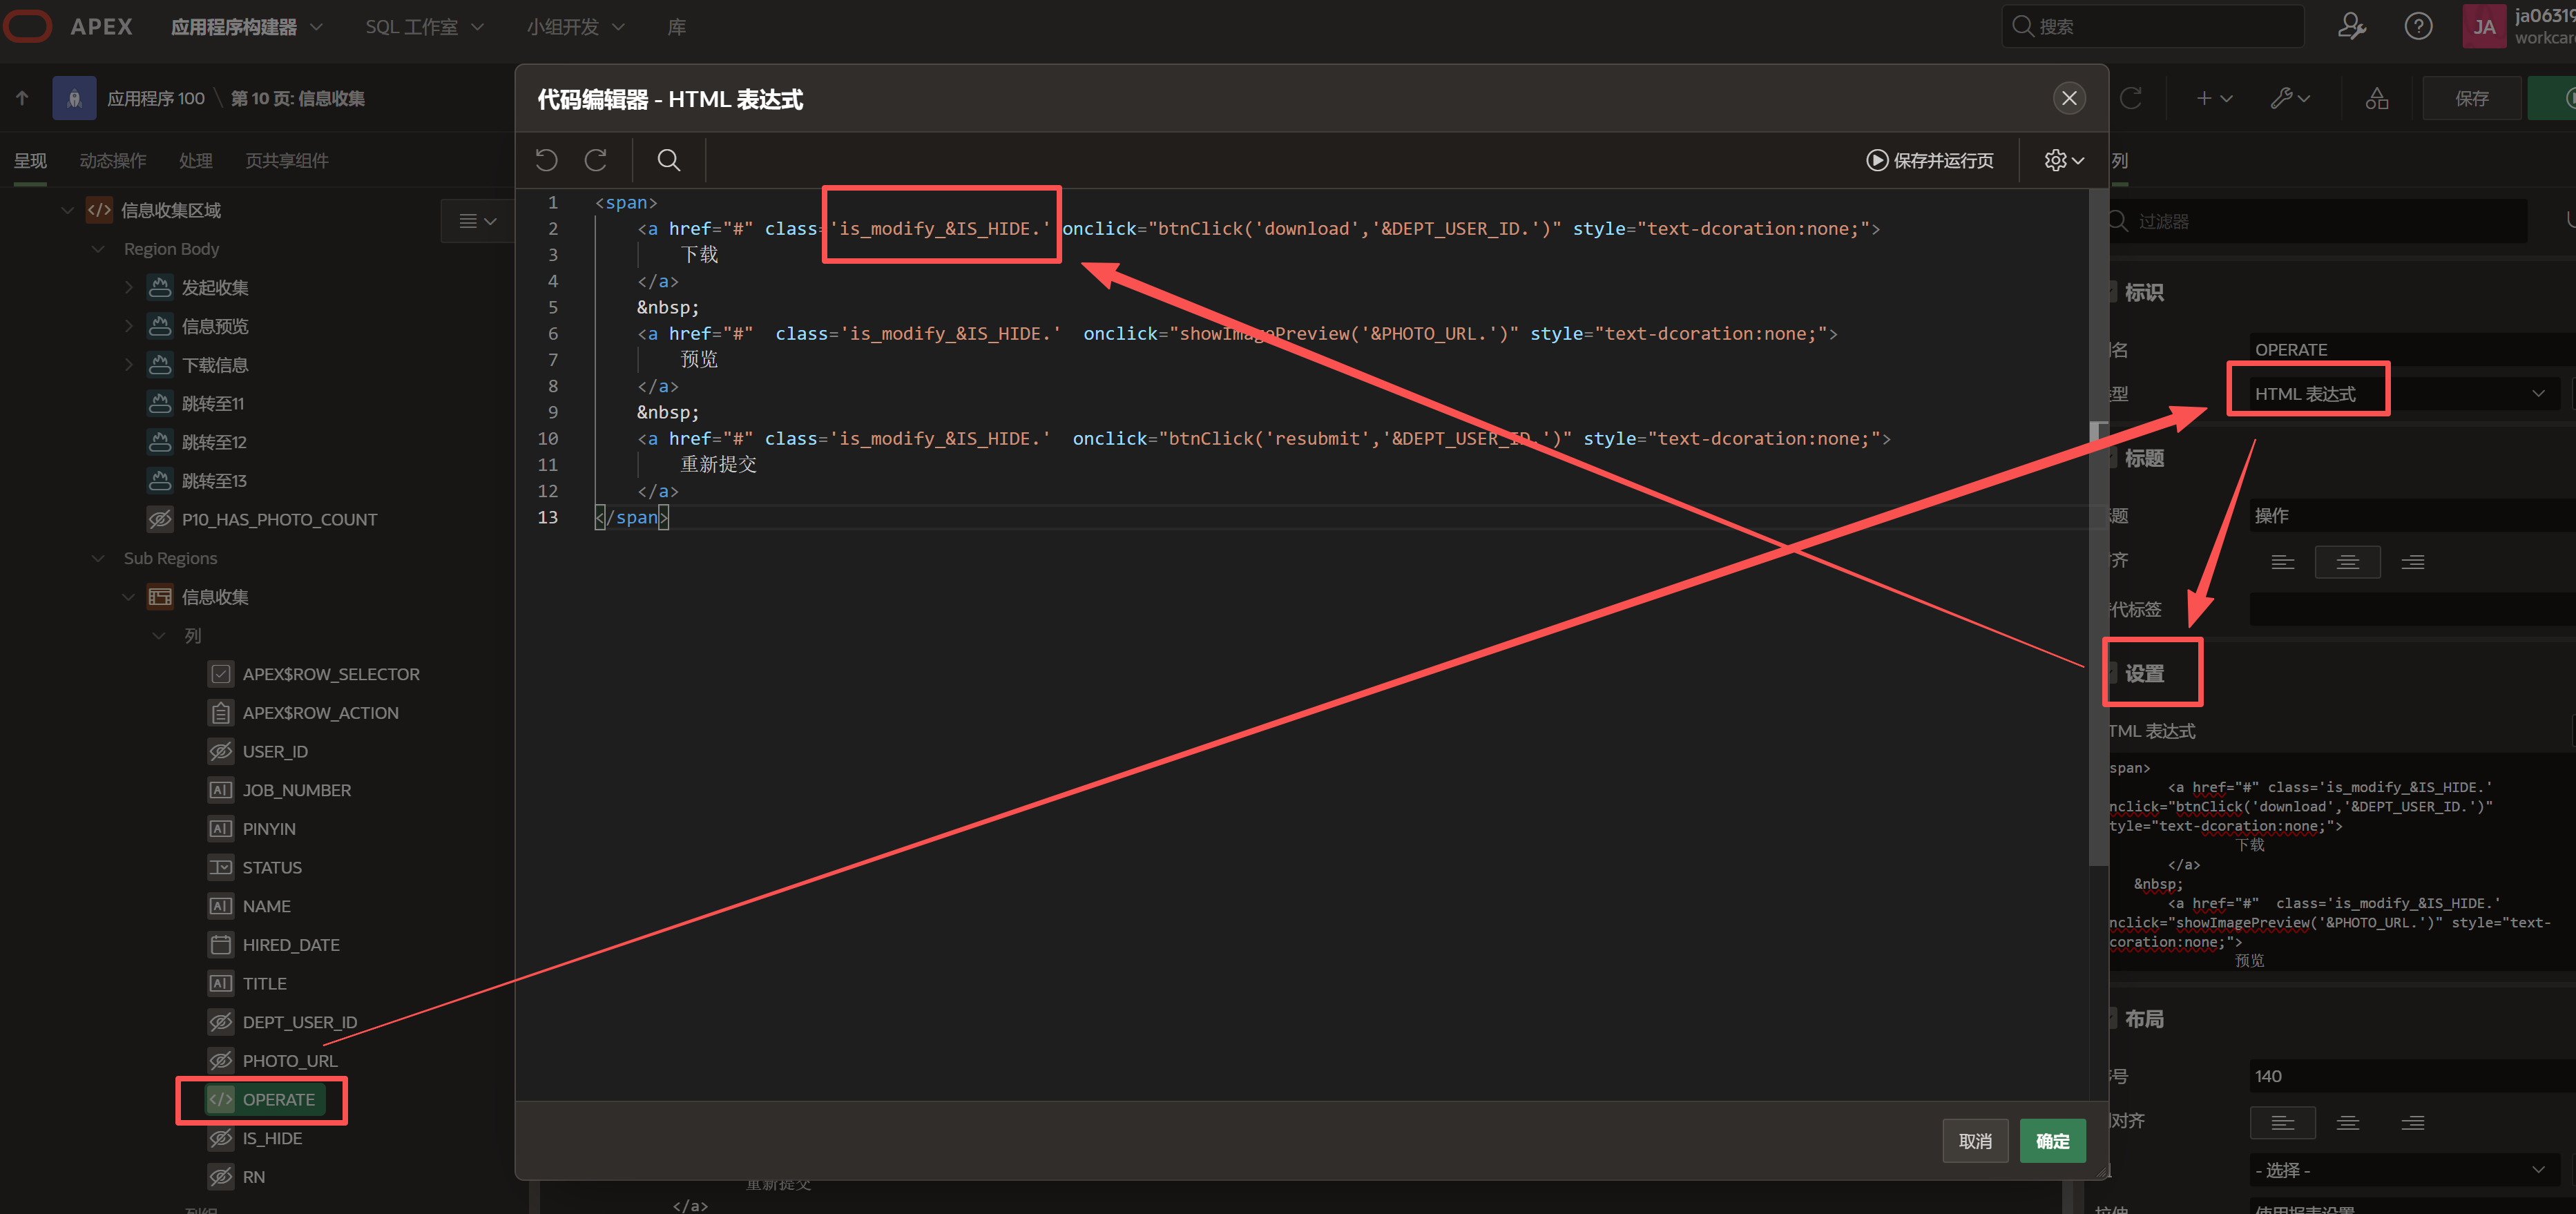Switch to the 动态操作 tab
Image resolution: width=2576 pixels, height=1214 pixels.
pyautogui.click(x=113, y=160)
